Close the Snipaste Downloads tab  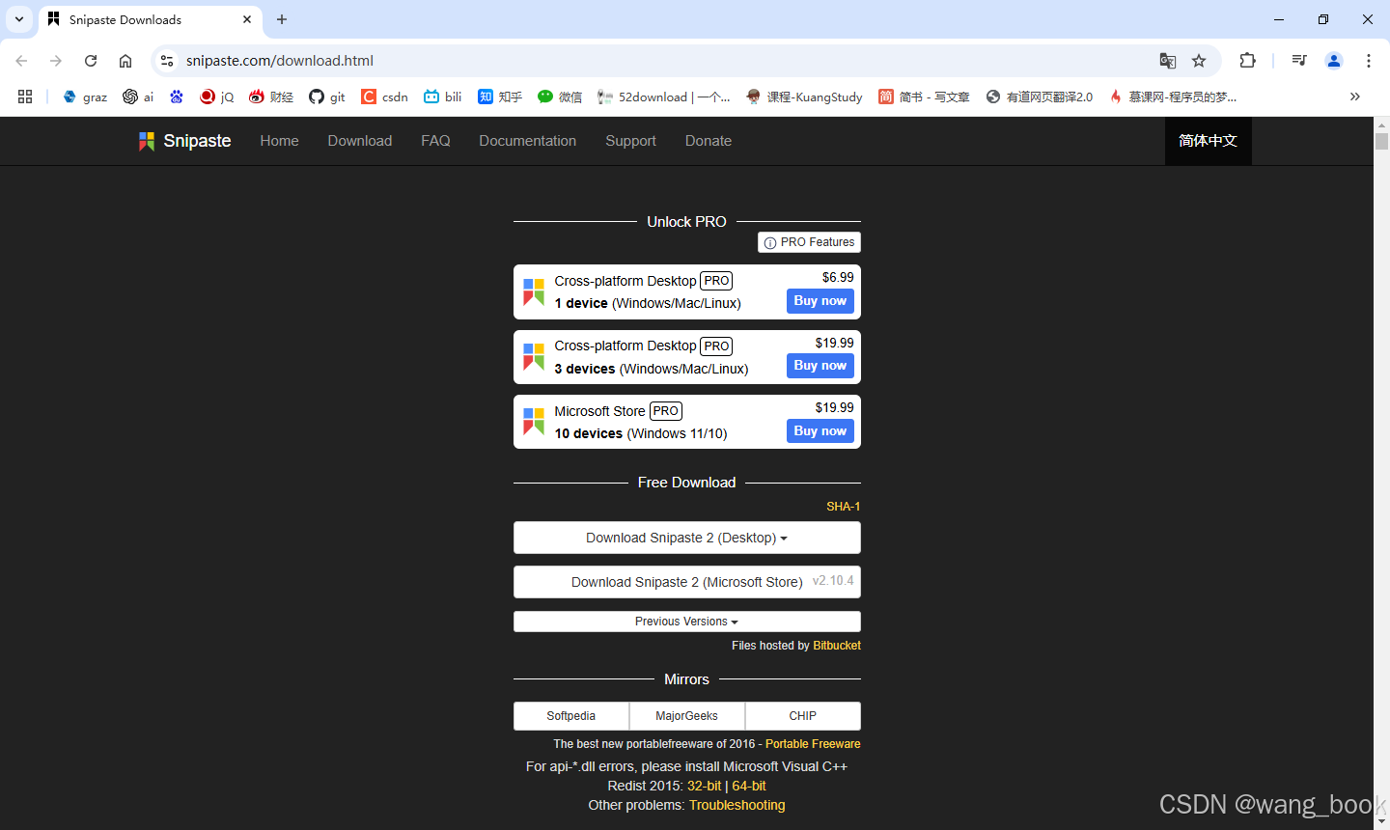coord(247,19)
